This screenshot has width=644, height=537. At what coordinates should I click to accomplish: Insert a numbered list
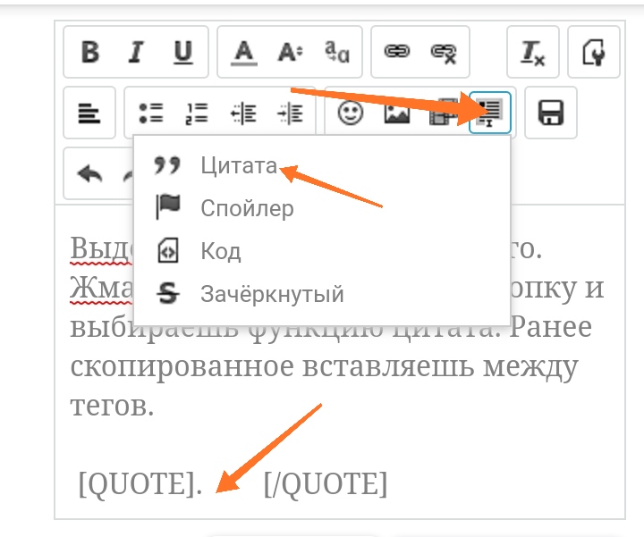tap(196, 113)
